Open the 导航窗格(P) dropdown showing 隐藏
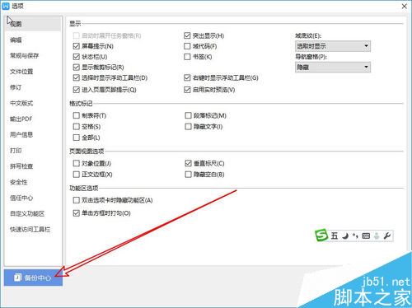The width and height of the screenshot is (412, 308). [333, 68]
